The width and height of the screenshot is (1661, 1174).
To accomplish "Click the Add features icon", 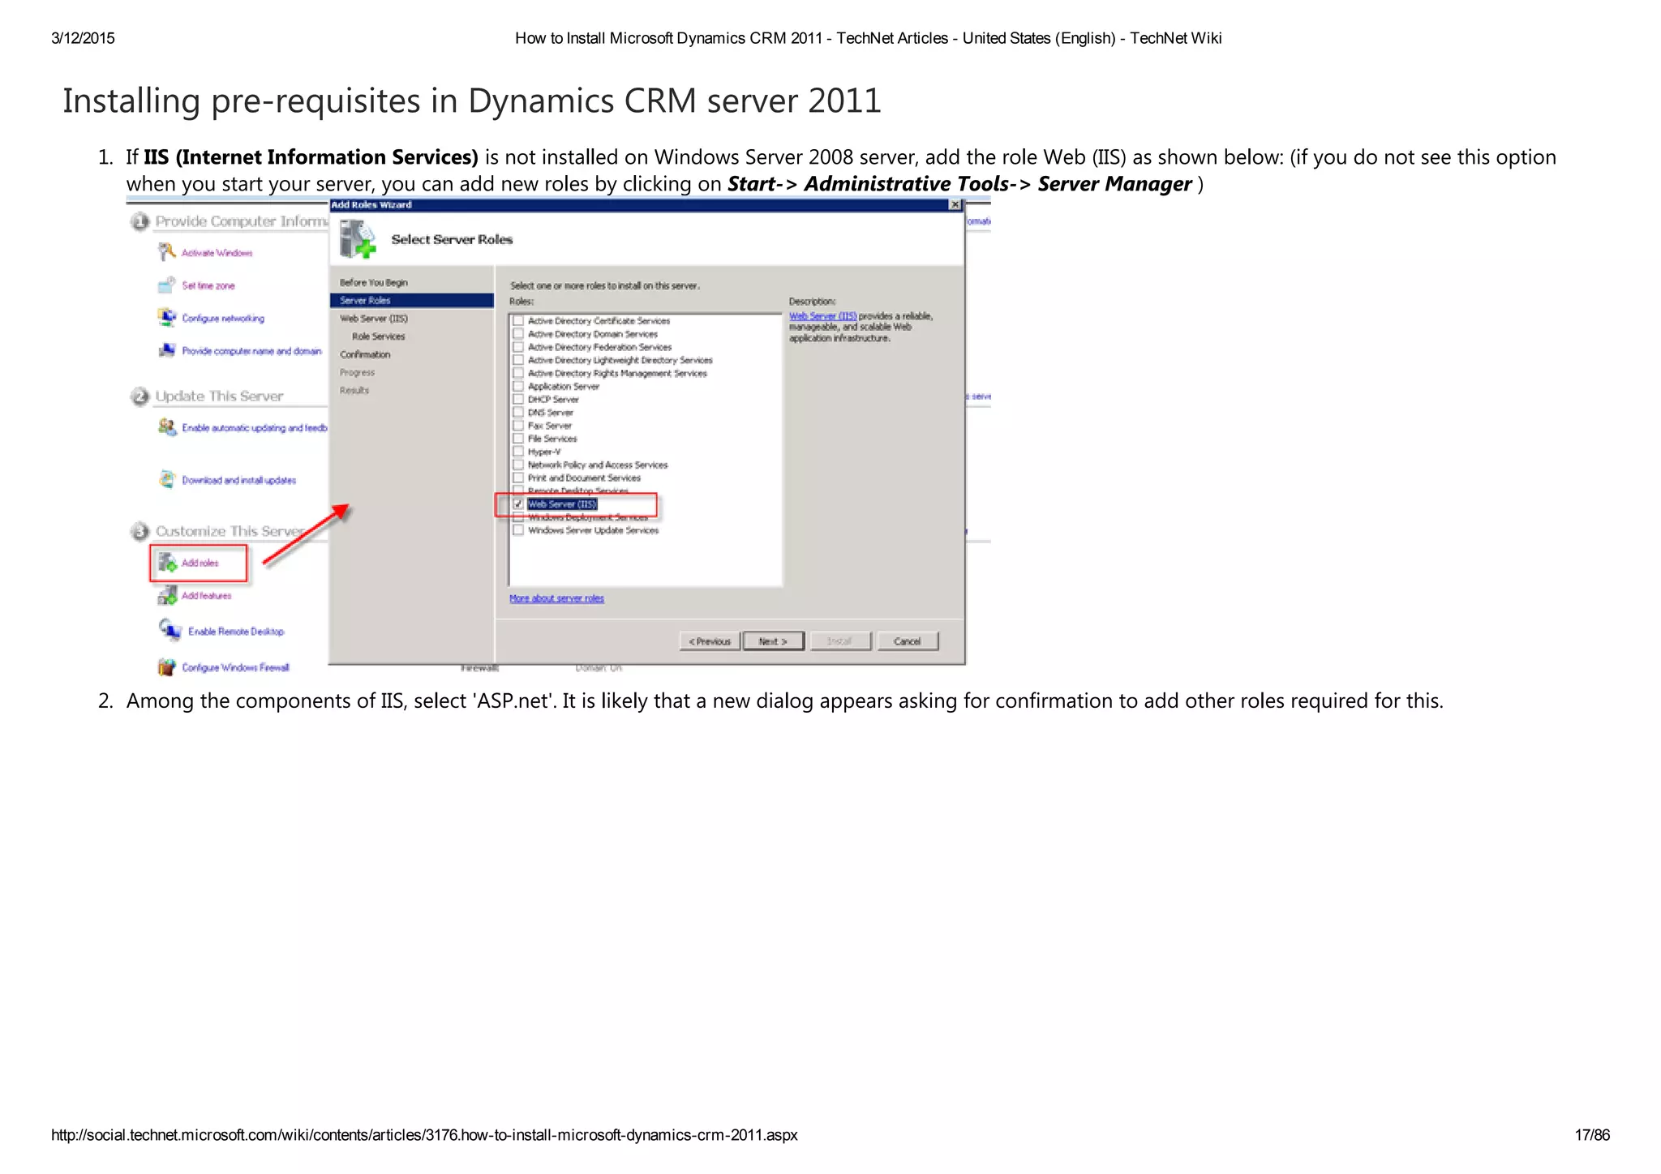I will tap(168, 596).
